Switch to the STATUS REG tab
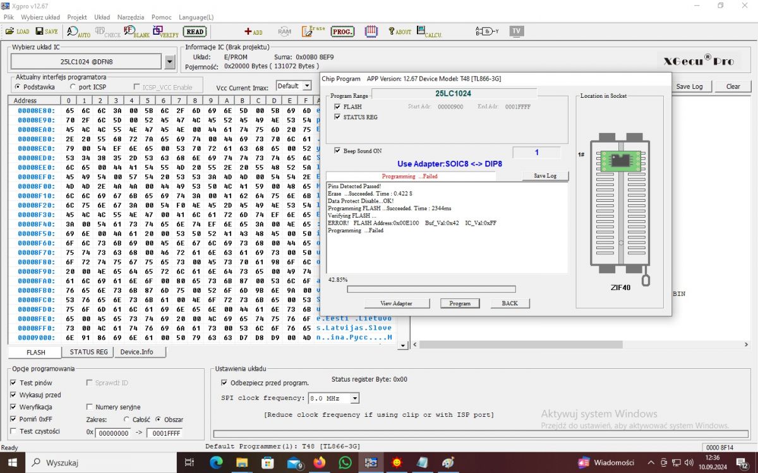Screen dimensions: 758x473 click(x=88, y=352)
